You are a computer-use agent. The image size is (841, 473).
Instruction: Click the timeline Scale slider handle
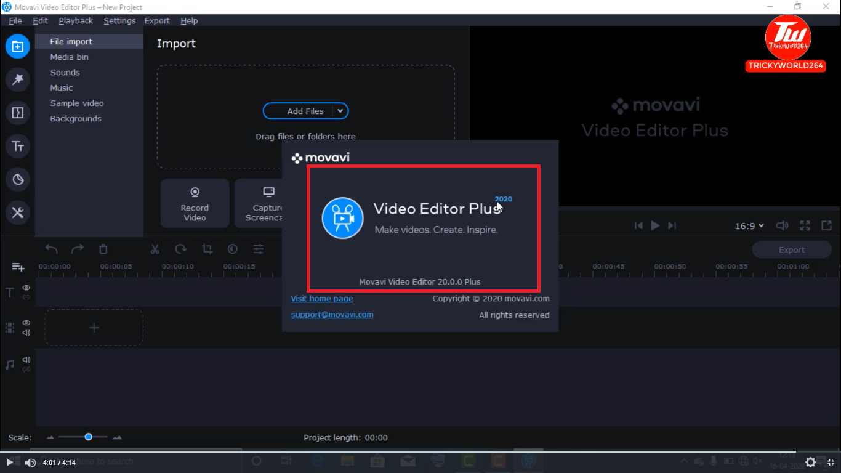[x=88, y=437]
